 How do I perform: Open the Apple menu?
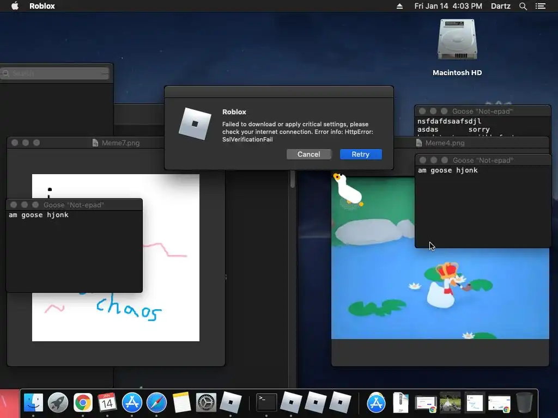click(x=15, y=6)
